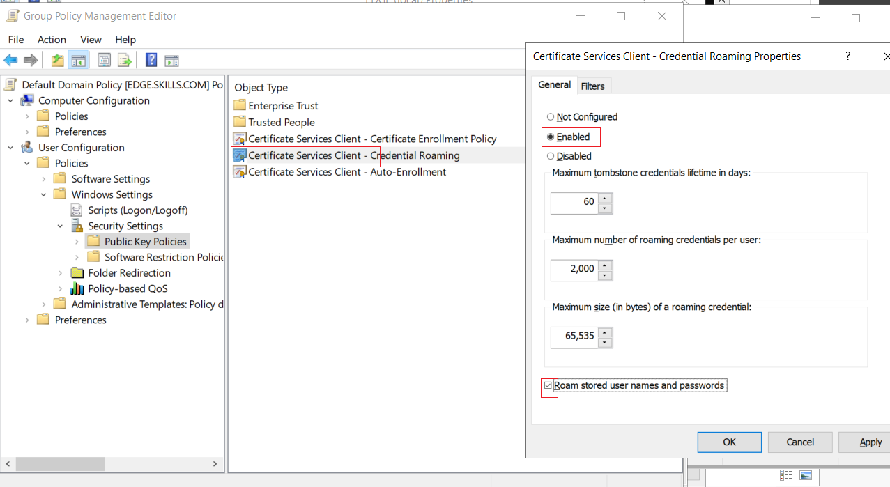Select the Disabled radio button
Viewport: 890px width, 487px height.
coord(551,156)
